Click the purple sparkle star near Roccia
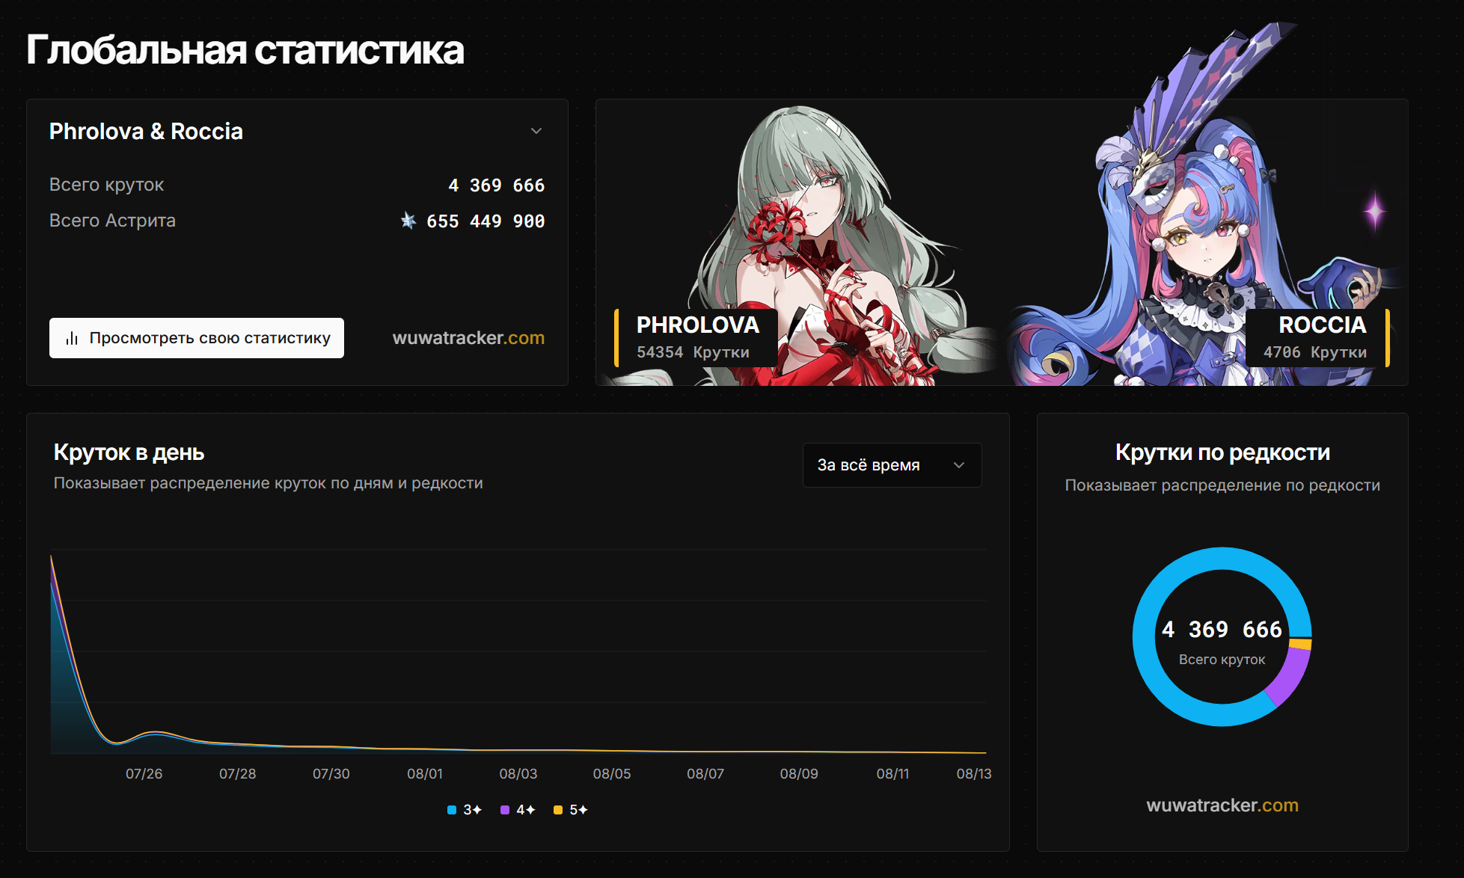Image resolution: width=1464 pixels, height=878 pixels. click(1374, 212)
